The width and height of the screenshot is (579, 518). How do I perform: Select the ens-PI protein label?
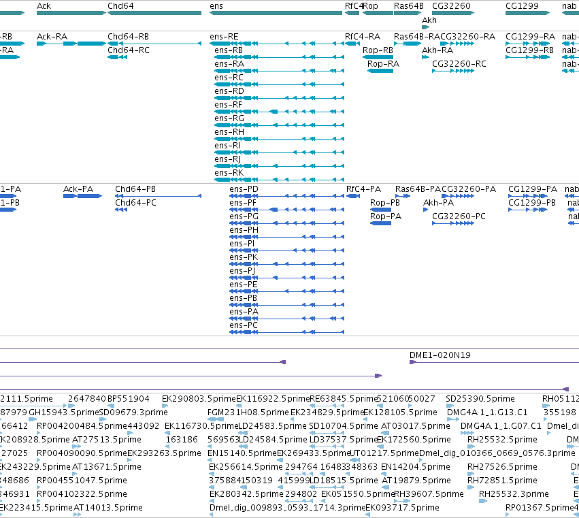242,244
